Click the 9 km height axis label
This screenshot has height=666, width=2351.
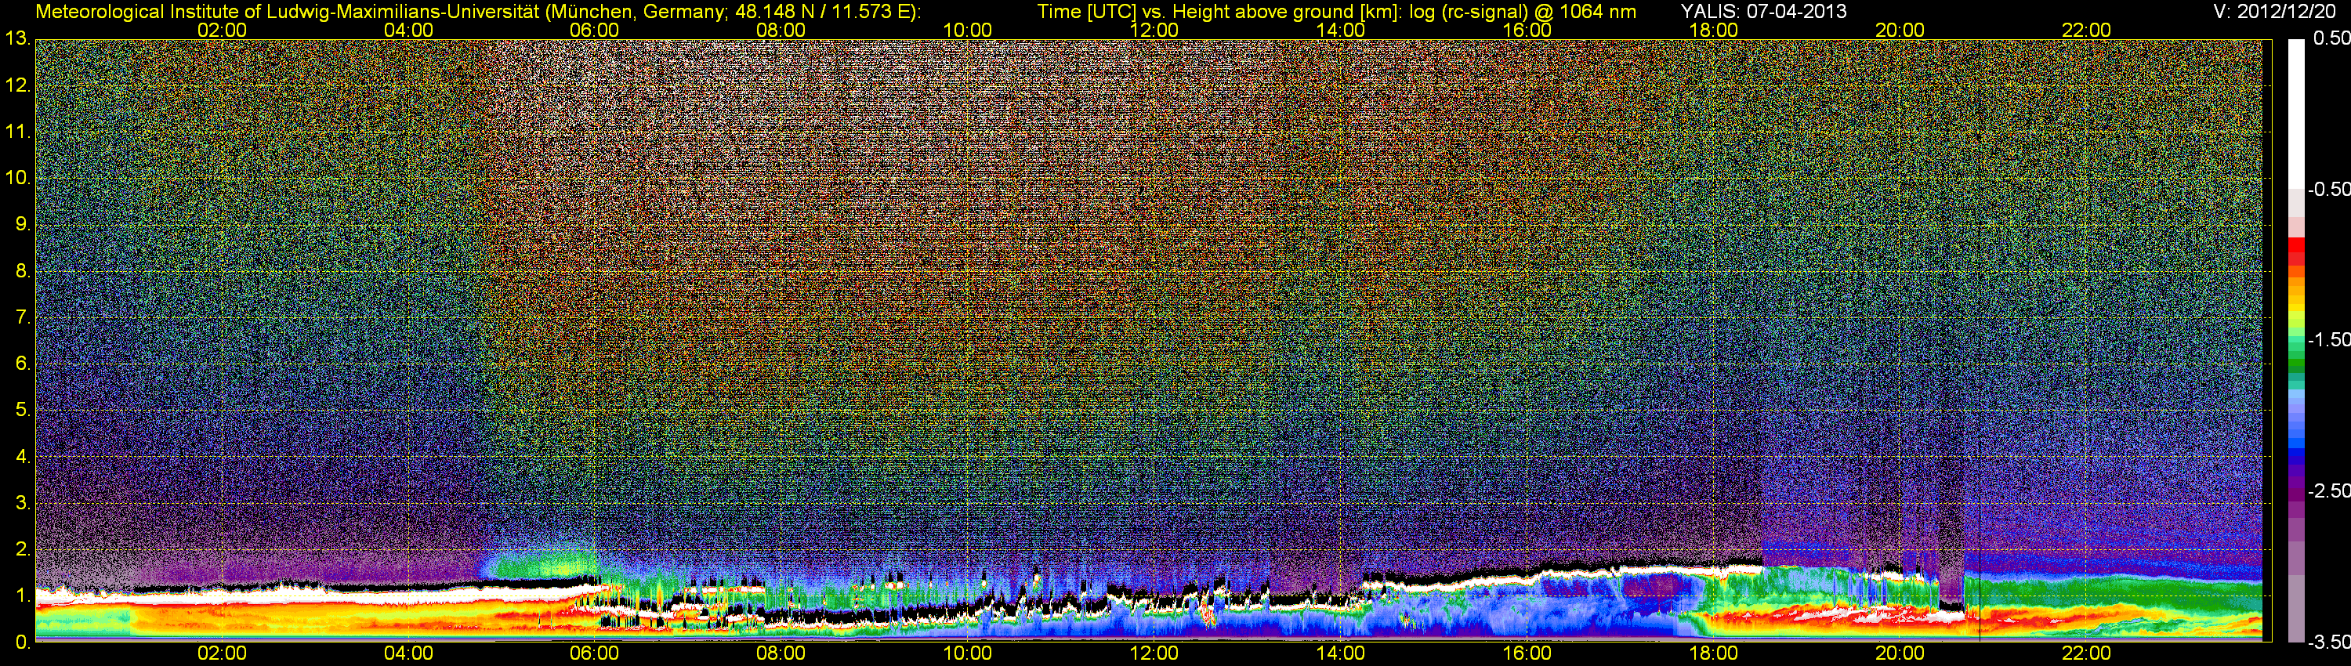tap(22, 224)
